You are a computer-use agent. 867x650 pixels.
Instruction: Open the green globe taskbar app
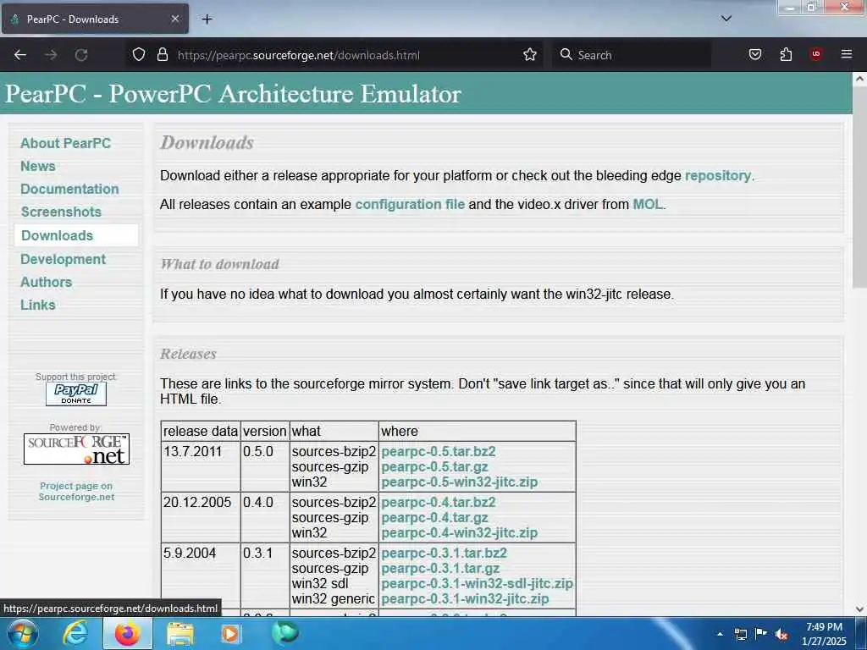pyautogui.click(x=285, y=633)
